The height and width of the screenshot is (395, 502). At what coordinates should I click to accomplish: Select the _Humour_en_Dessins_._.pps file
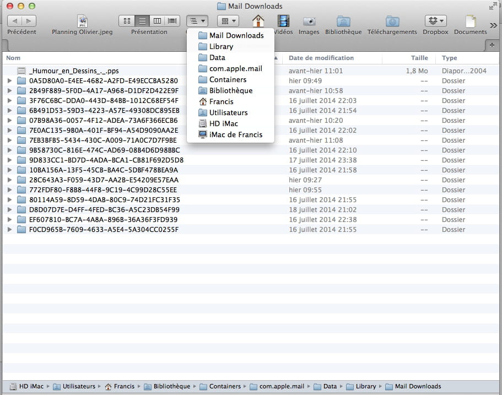click(x=74, y=71)
